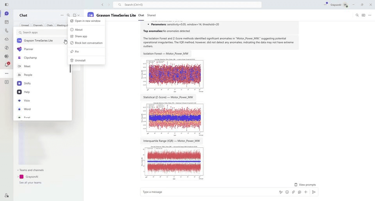Click the apps list scrollbar
The height and width of the screenshot is (201, 375).
coord(70,69)
